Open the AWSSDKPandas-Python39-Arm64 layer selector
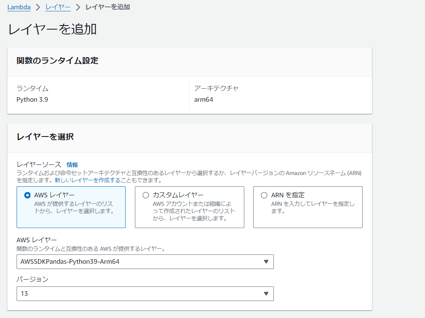 145,262
